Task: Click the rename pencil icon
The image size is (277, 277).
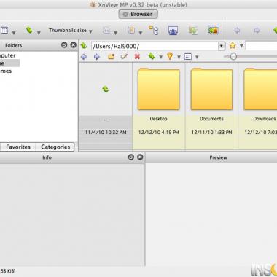Action: click(x=124, y=57)
